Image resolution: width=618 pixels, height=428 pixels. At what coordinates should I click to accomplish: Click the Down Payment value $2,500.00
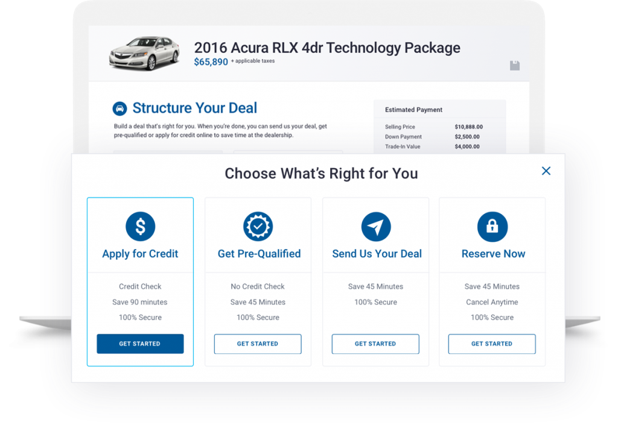(x=467, y=137)
